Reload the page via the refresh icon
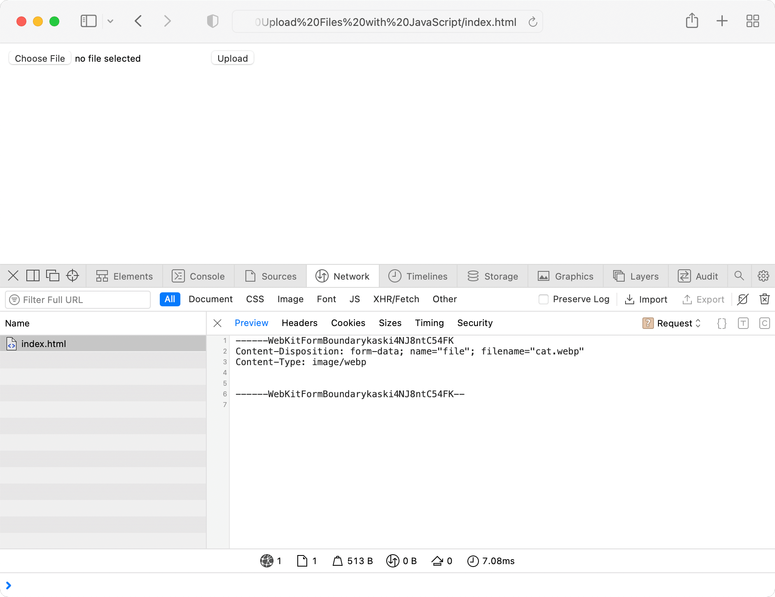775x597 pixels. click(533, 22)
